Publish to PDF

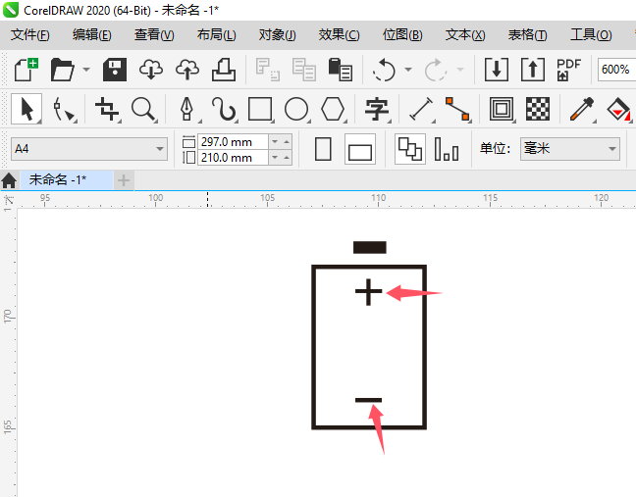coord(568,70)
